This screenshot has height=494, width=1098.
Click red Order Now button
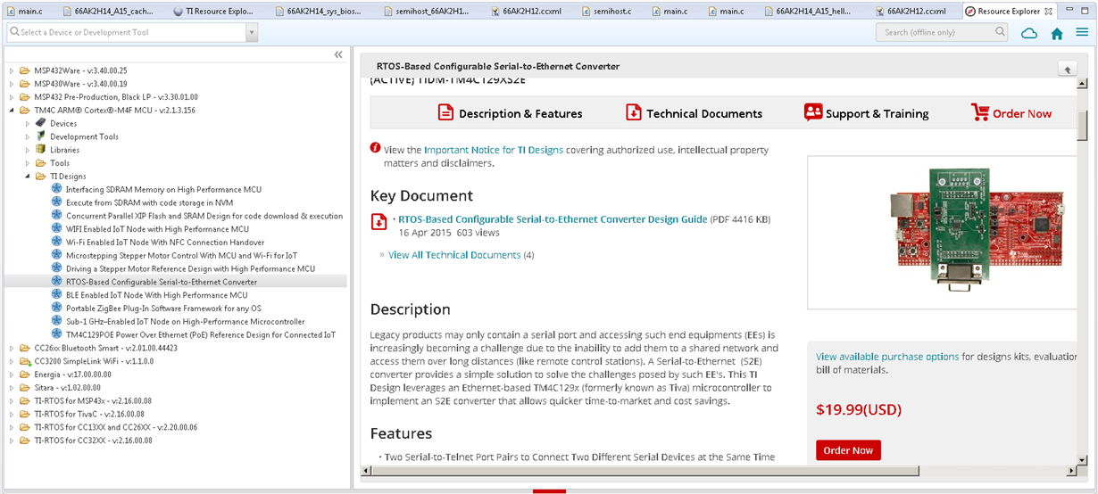[x=848, y=450]
